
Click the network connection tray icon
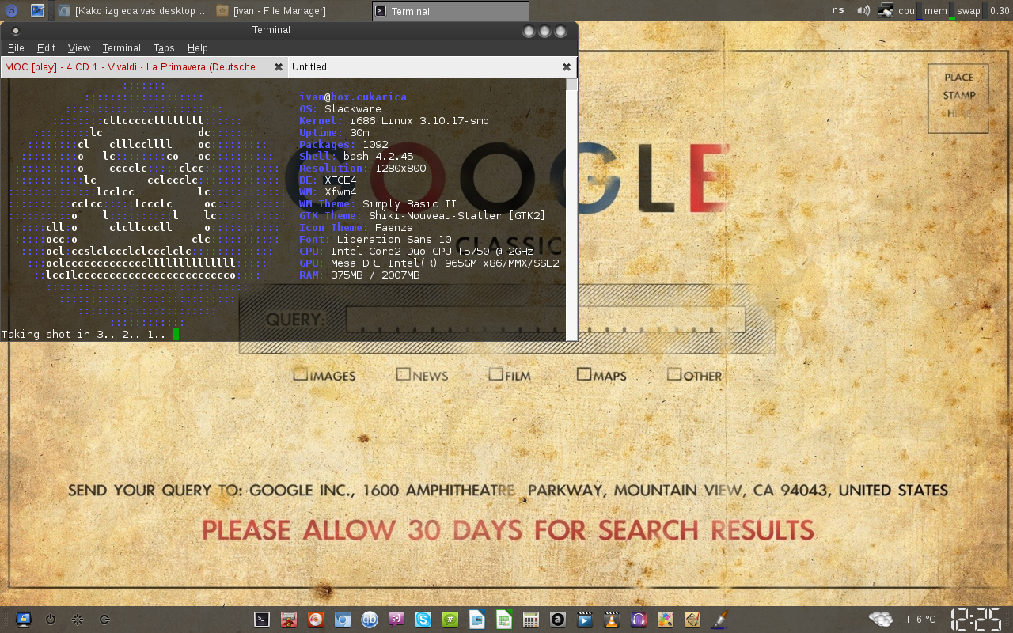tap(886, 10)
